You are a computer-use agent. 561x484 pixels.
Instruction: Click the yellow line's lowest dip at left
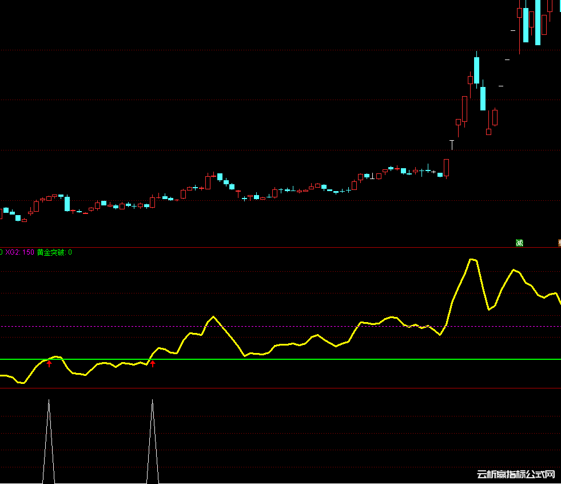coord(23,383)
